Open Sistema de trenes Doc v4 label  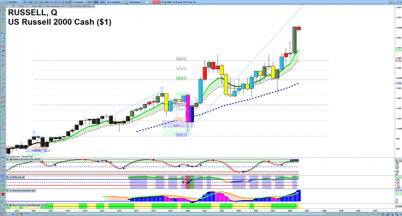[x=26, y=159]
